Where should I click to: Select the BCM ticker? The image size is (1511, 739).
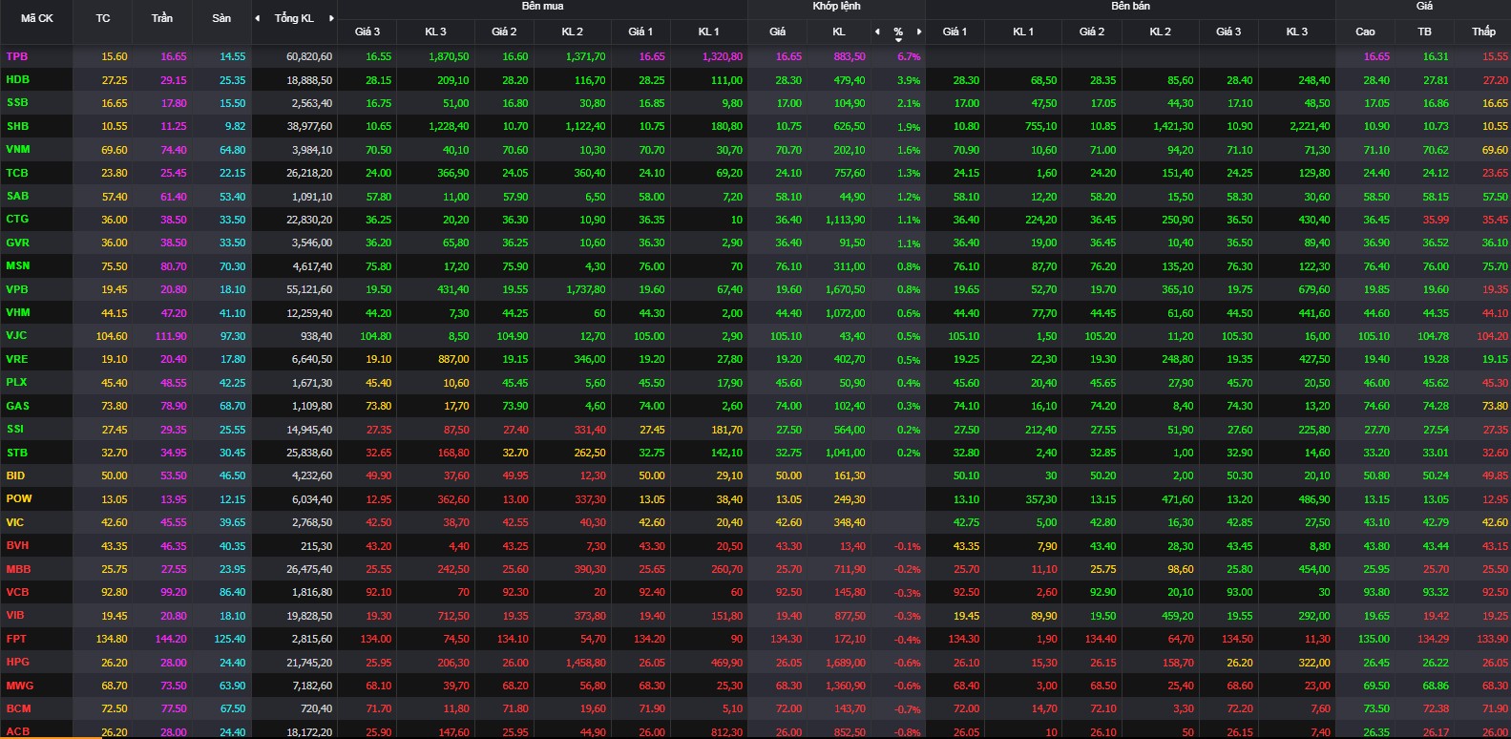(x=18, y=708)
